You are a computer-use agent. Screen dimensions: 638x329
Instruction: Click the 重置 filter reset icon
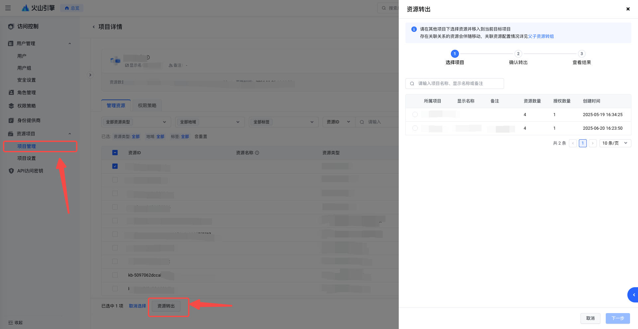(196, 137)
